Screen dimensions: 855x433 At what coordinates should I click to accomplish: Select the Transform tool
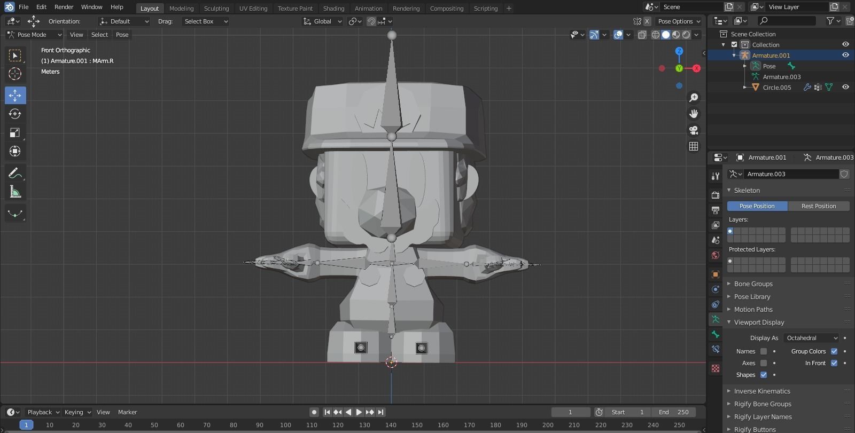tap(15, 152)
